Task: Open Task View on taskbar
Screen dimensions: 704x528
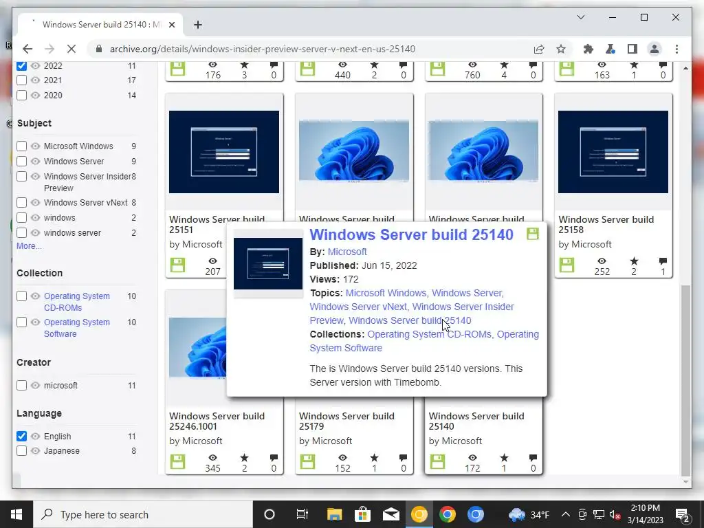Action: [x=302, y=514]
